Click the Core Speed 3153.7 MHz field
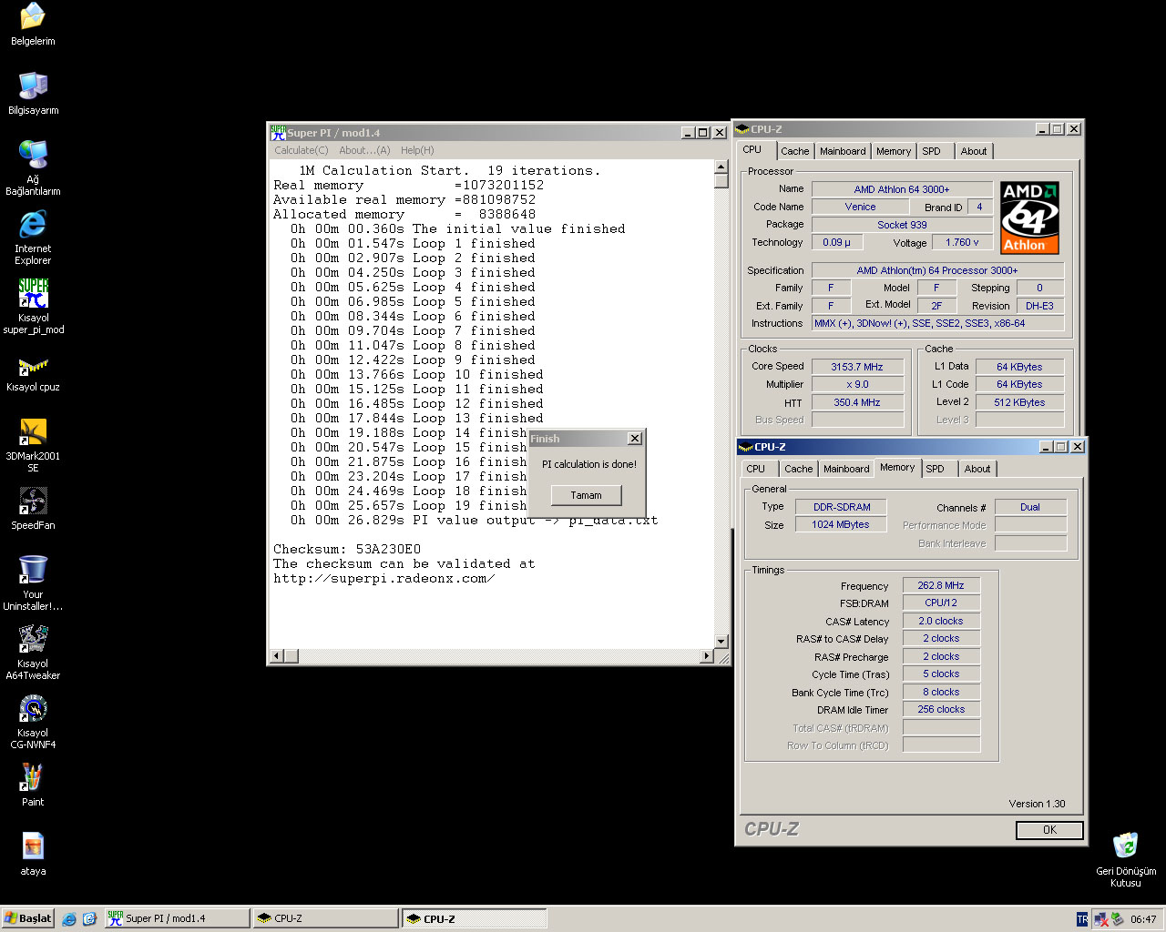The image size is (1166, 932). click(857, 367)
